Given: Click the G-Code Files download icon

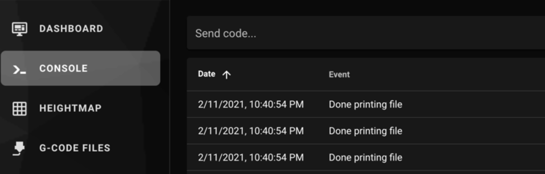Looking at the screenshot, I should click(x=19, y=149).
